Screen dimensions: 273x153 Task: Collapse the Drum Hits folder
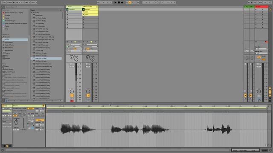click(32, 13)
